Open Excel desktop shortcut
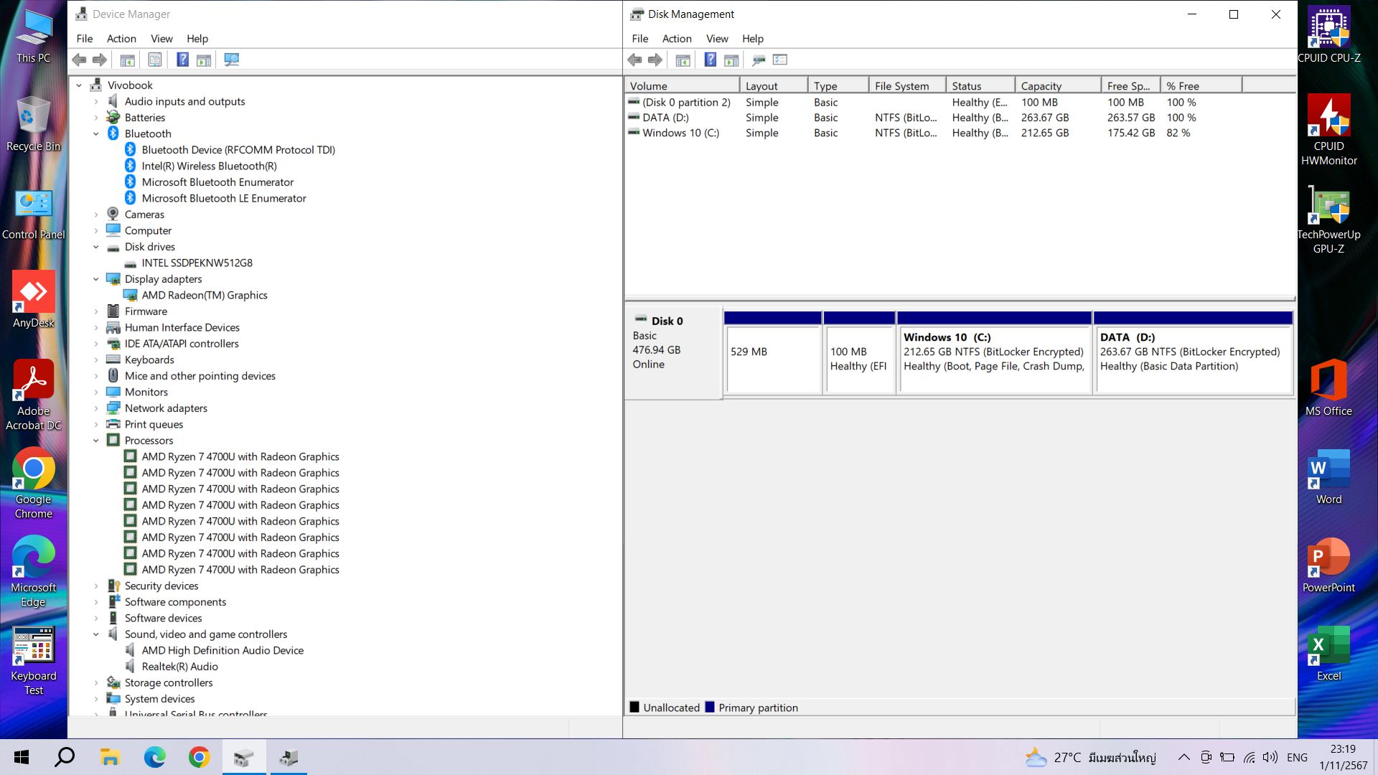 tap(1328, 653)
